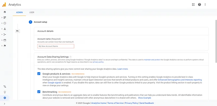Viewport: 217px width, 106px height.
Task: Expand the Audience section arrow
Action: click(x=2, y=29)
